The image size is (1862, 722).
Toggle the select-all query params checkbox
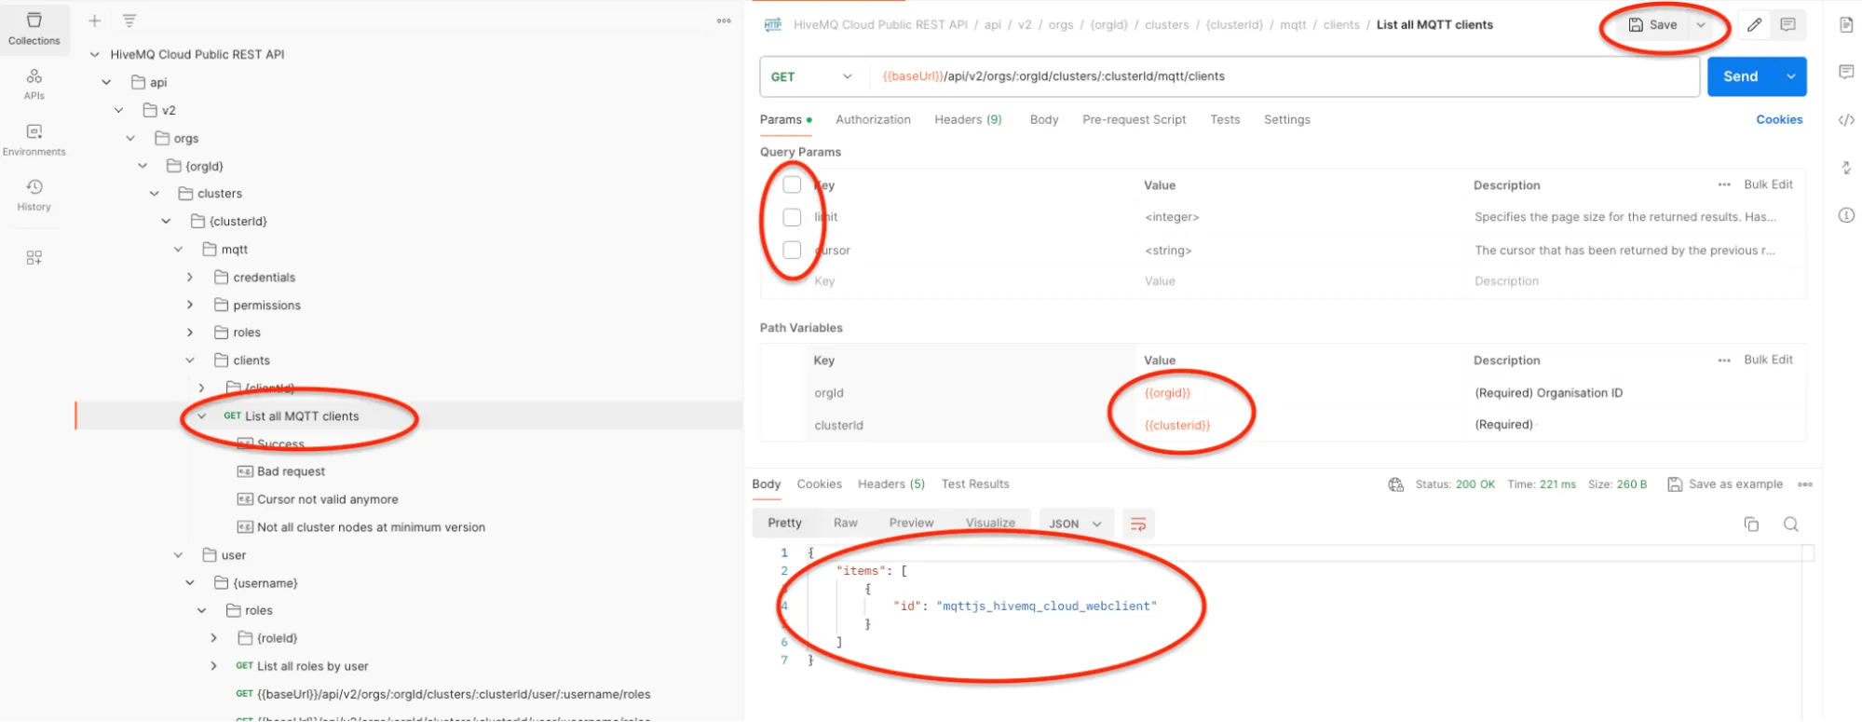[x=792, y=184]
